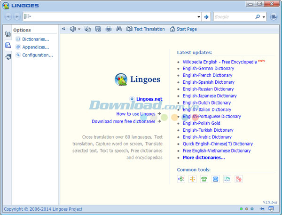Click the printer icon in toolbar
The image size is (282, 215).
(x=109, y=29)
